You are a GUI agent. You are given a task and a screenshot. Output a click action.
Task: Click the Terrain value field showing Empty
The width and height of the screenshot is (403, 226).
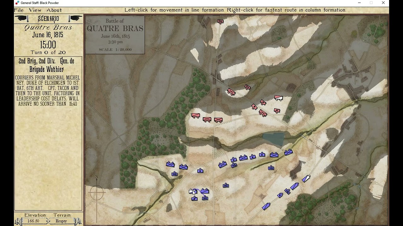(x=61, y=221)
